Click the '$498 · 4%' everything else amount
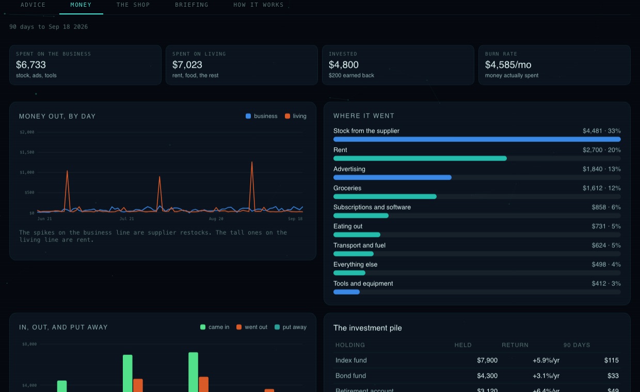Viewport: 640px width, 392px height. (x=606, y=265)
